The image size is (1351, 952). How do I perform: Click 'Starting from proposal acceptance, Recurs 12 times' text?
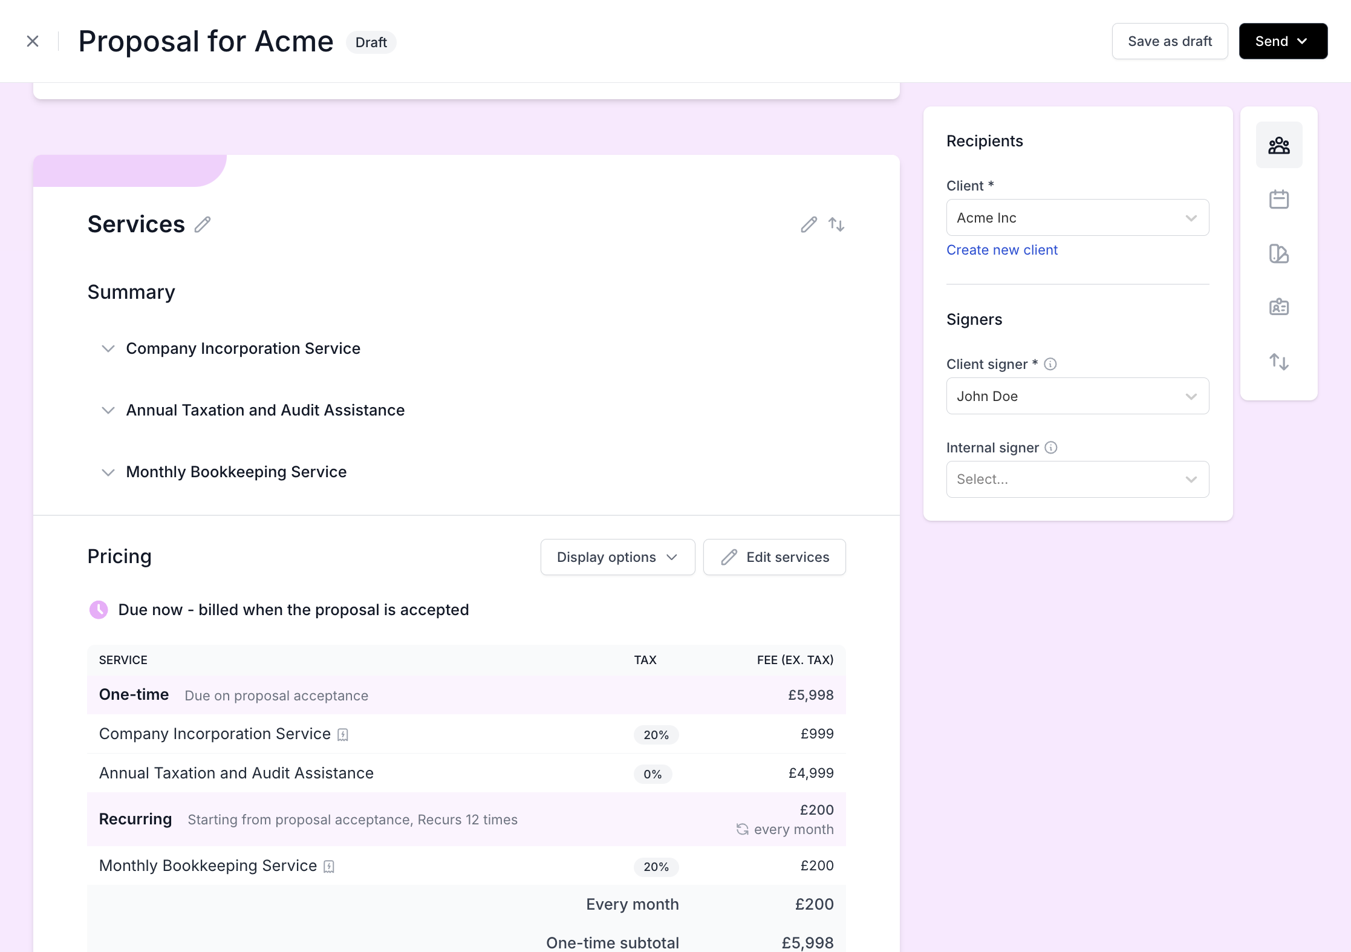click(353, 820)
